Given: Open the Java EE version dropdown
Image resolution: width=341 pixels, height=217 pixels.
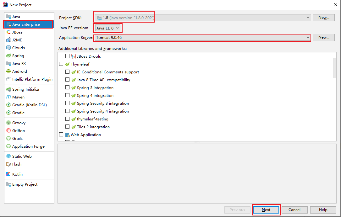Looking at the screenshot, I should (108, 28).
